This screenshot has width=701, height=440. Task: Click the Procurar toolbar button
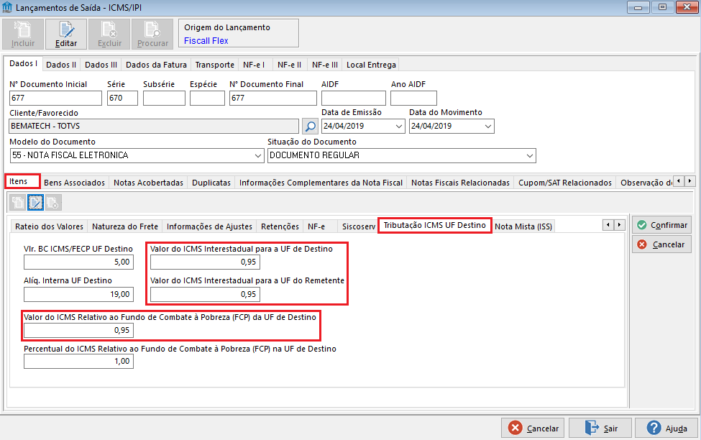(x=152, y=34)
